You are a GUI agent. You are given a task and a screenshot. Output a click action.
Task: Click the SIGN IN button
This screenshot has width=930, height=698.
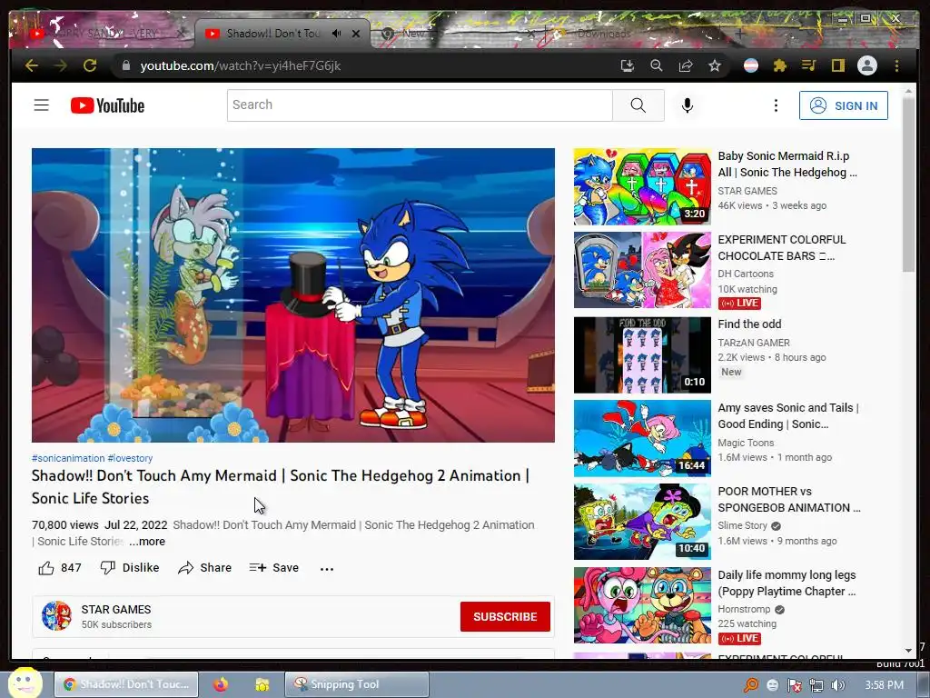pos(844,105)
